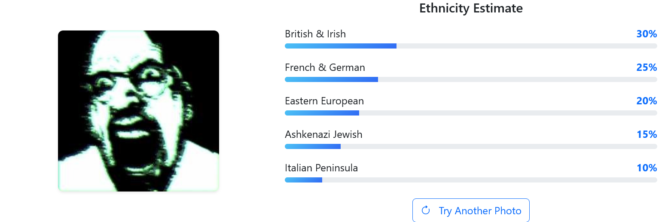Click the 25% value for French & German
The width and height of the screenshot is (665, 222).
[x=647, y=67]
